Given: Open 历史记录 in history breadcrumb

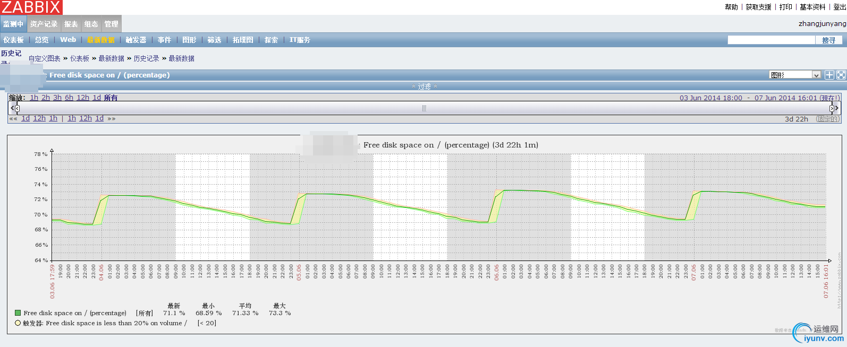Looking at the screenshot, I should (146, 58).
